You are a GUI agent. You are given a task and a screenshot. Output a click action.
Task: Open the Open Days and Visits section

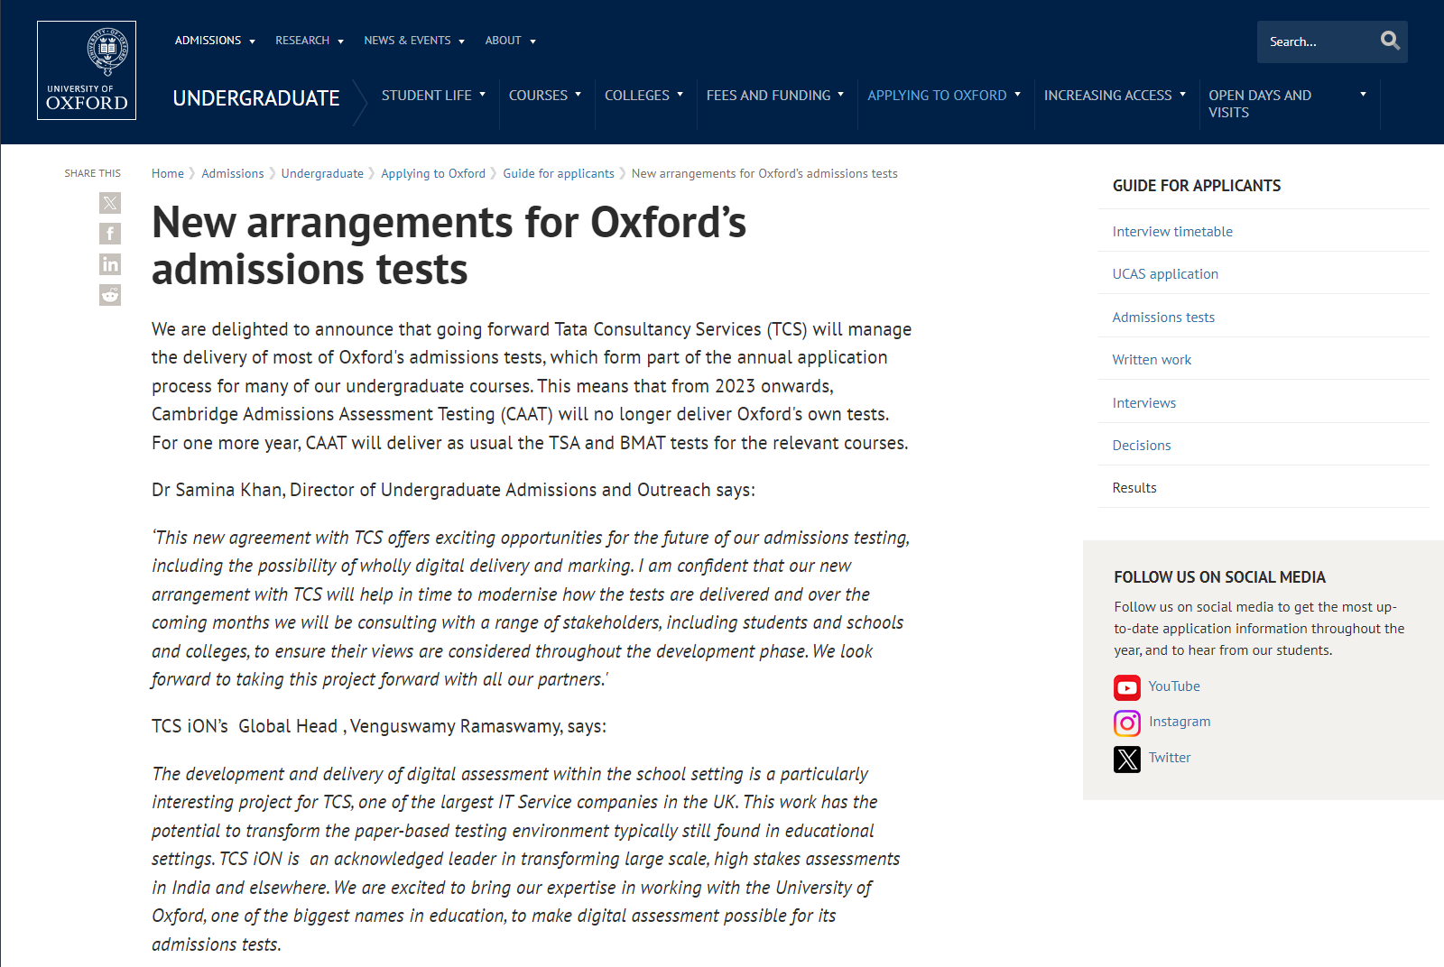tap(1260, 104)
